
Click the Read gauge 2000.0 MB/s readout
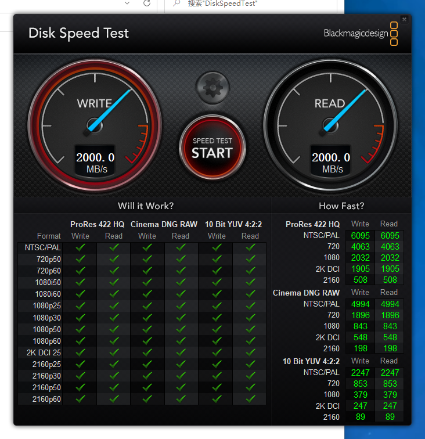point(331,162)
